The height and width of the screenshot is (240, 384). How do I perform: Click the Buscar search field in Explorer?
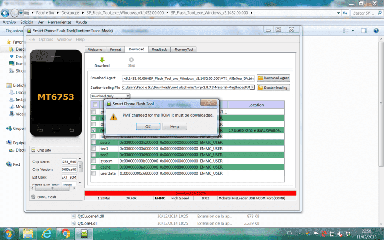pyautogui.click(x=366, y=13)
